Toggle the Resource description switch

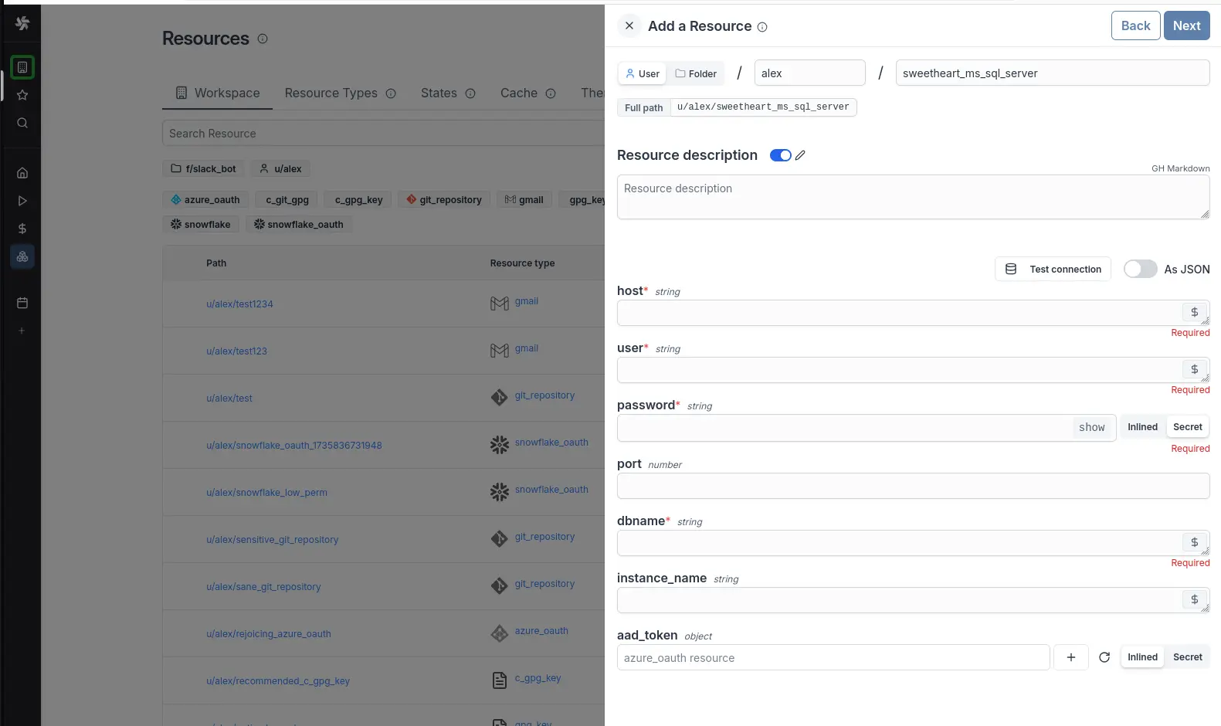pos(780,155)
